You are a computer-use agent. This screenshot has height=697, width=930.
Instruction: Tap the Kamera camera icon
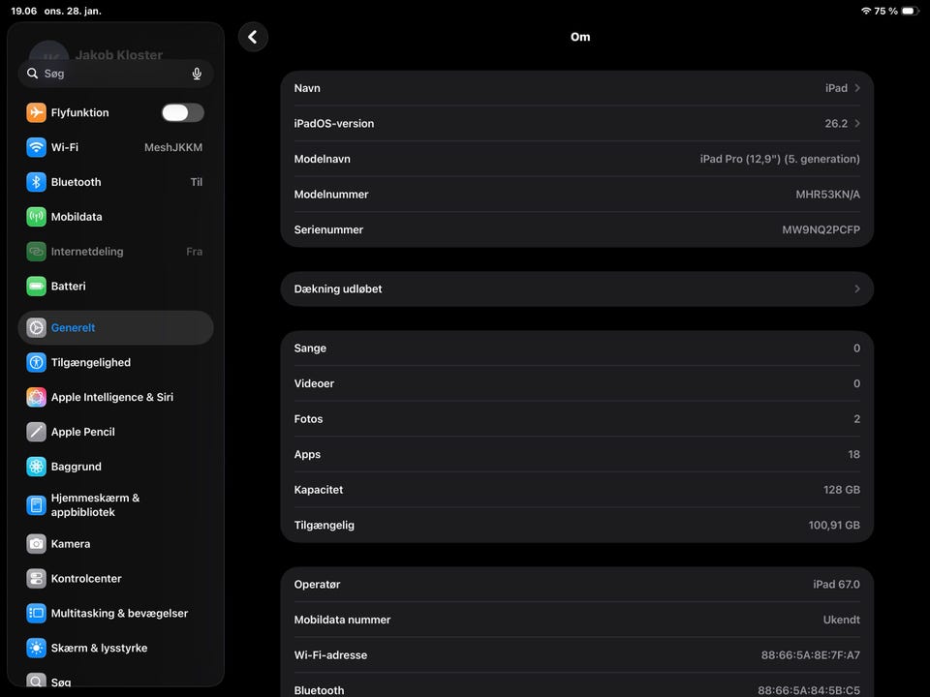(x=36, y=543)
